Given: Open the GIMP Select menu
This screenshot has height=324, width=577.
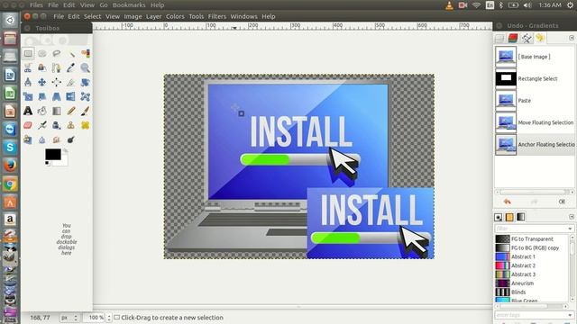Looking at the screenshot, I should tap(92, 16).
